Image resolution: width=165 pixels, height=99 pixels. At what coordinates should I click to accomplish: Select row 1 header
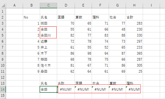click(x=3, y=11)
